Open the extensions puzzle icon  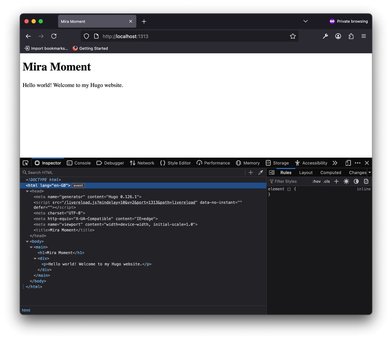[351, 36]
